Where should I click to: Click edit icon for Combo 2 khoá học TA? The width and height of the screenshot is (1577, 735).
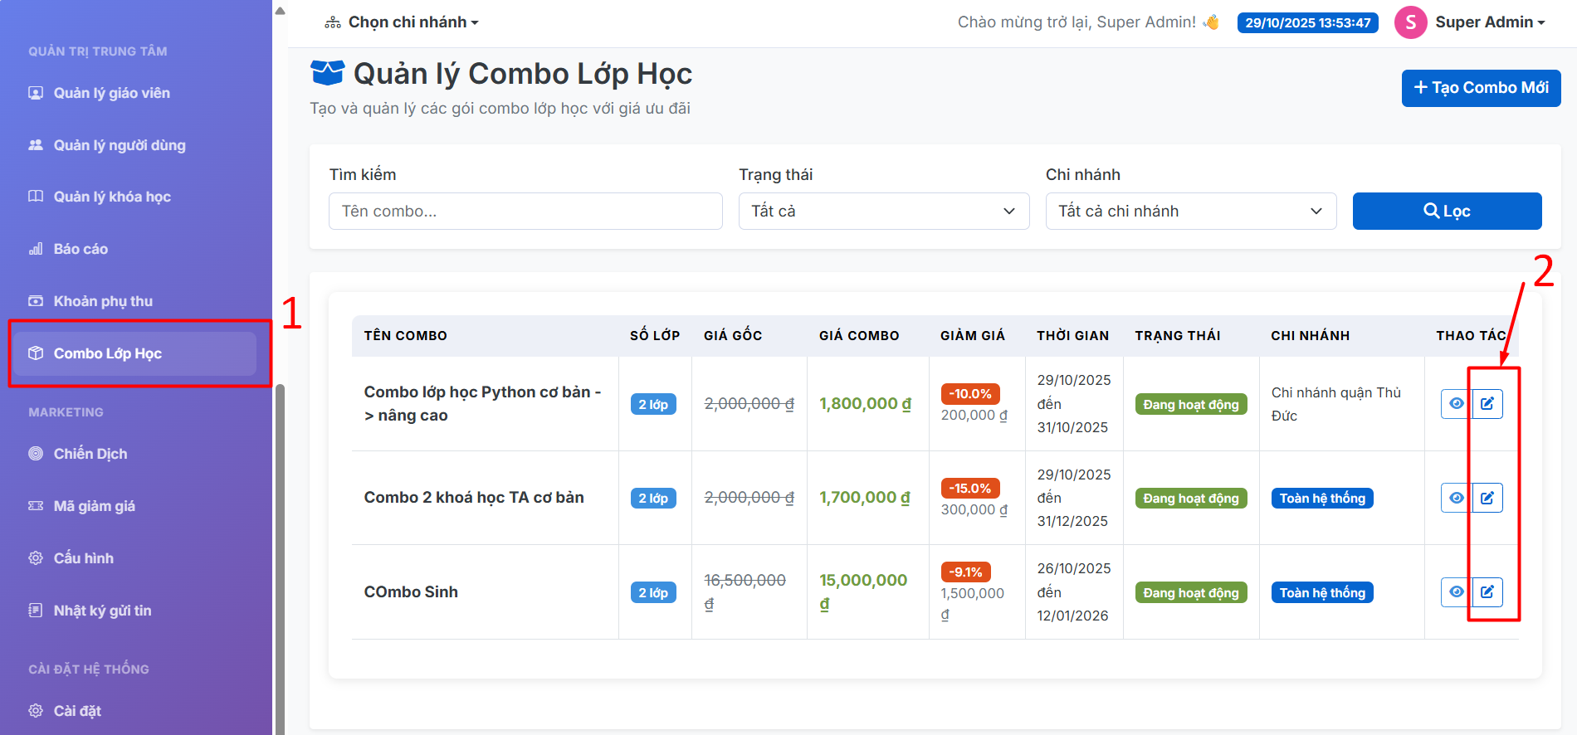point(1487,498)
